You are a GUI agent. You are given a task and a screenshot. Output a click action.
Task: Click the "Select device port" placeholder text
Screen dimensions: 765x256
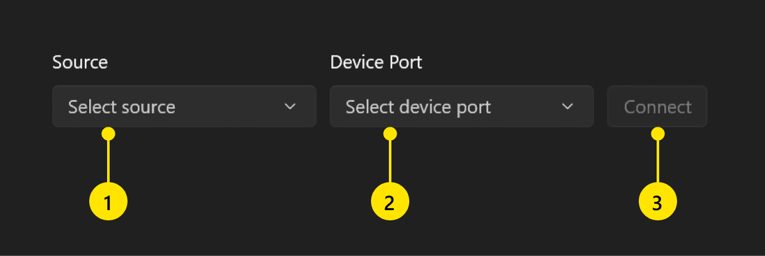point(418,107)
